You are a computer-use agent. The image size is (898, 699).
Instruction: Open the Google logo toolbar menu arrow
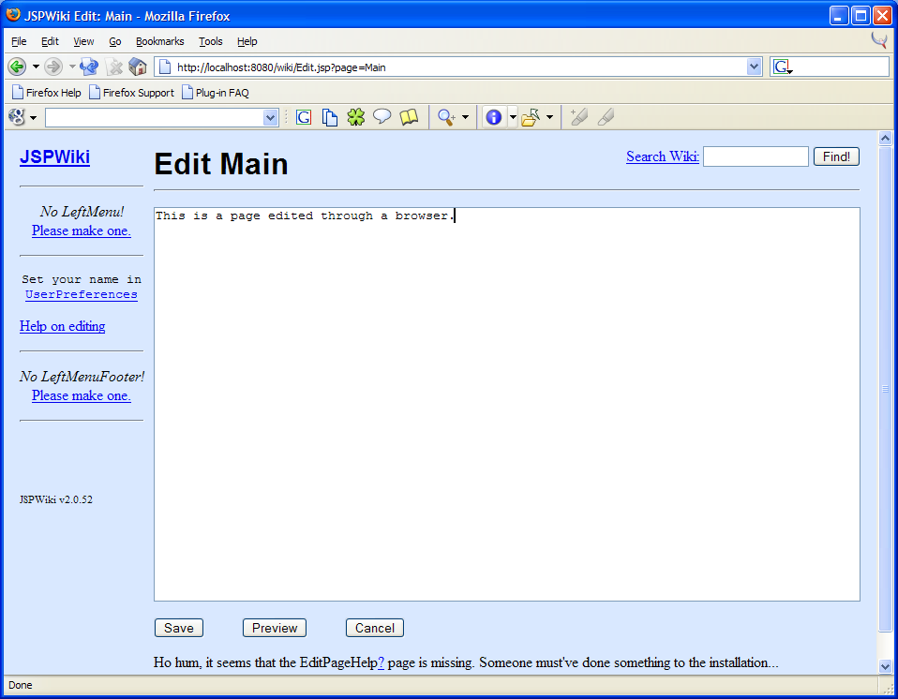pyautogui.click(x=33, y=118)
